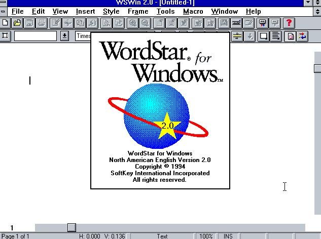321x239 pixels.
Task: Click the notepad-with-pencil icon beside Print
Action: pyautogui.click(x=56, y=23)
